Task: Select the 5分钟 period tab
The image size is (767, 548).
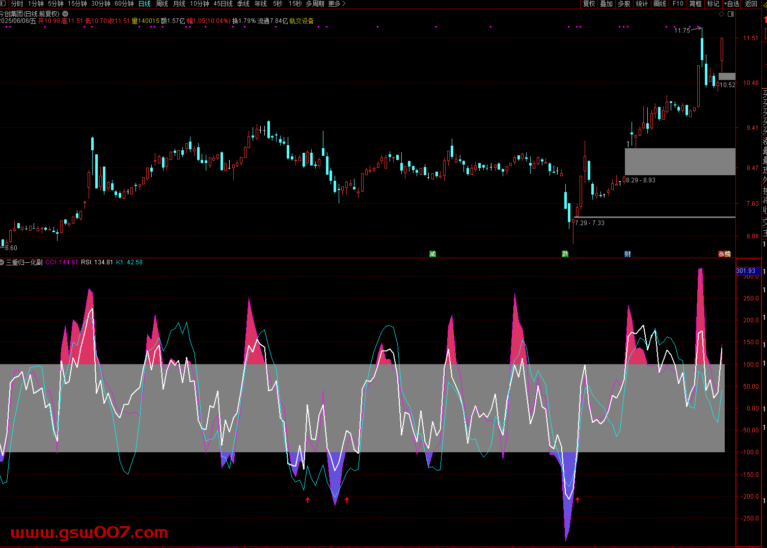Action: click(56, 4)
